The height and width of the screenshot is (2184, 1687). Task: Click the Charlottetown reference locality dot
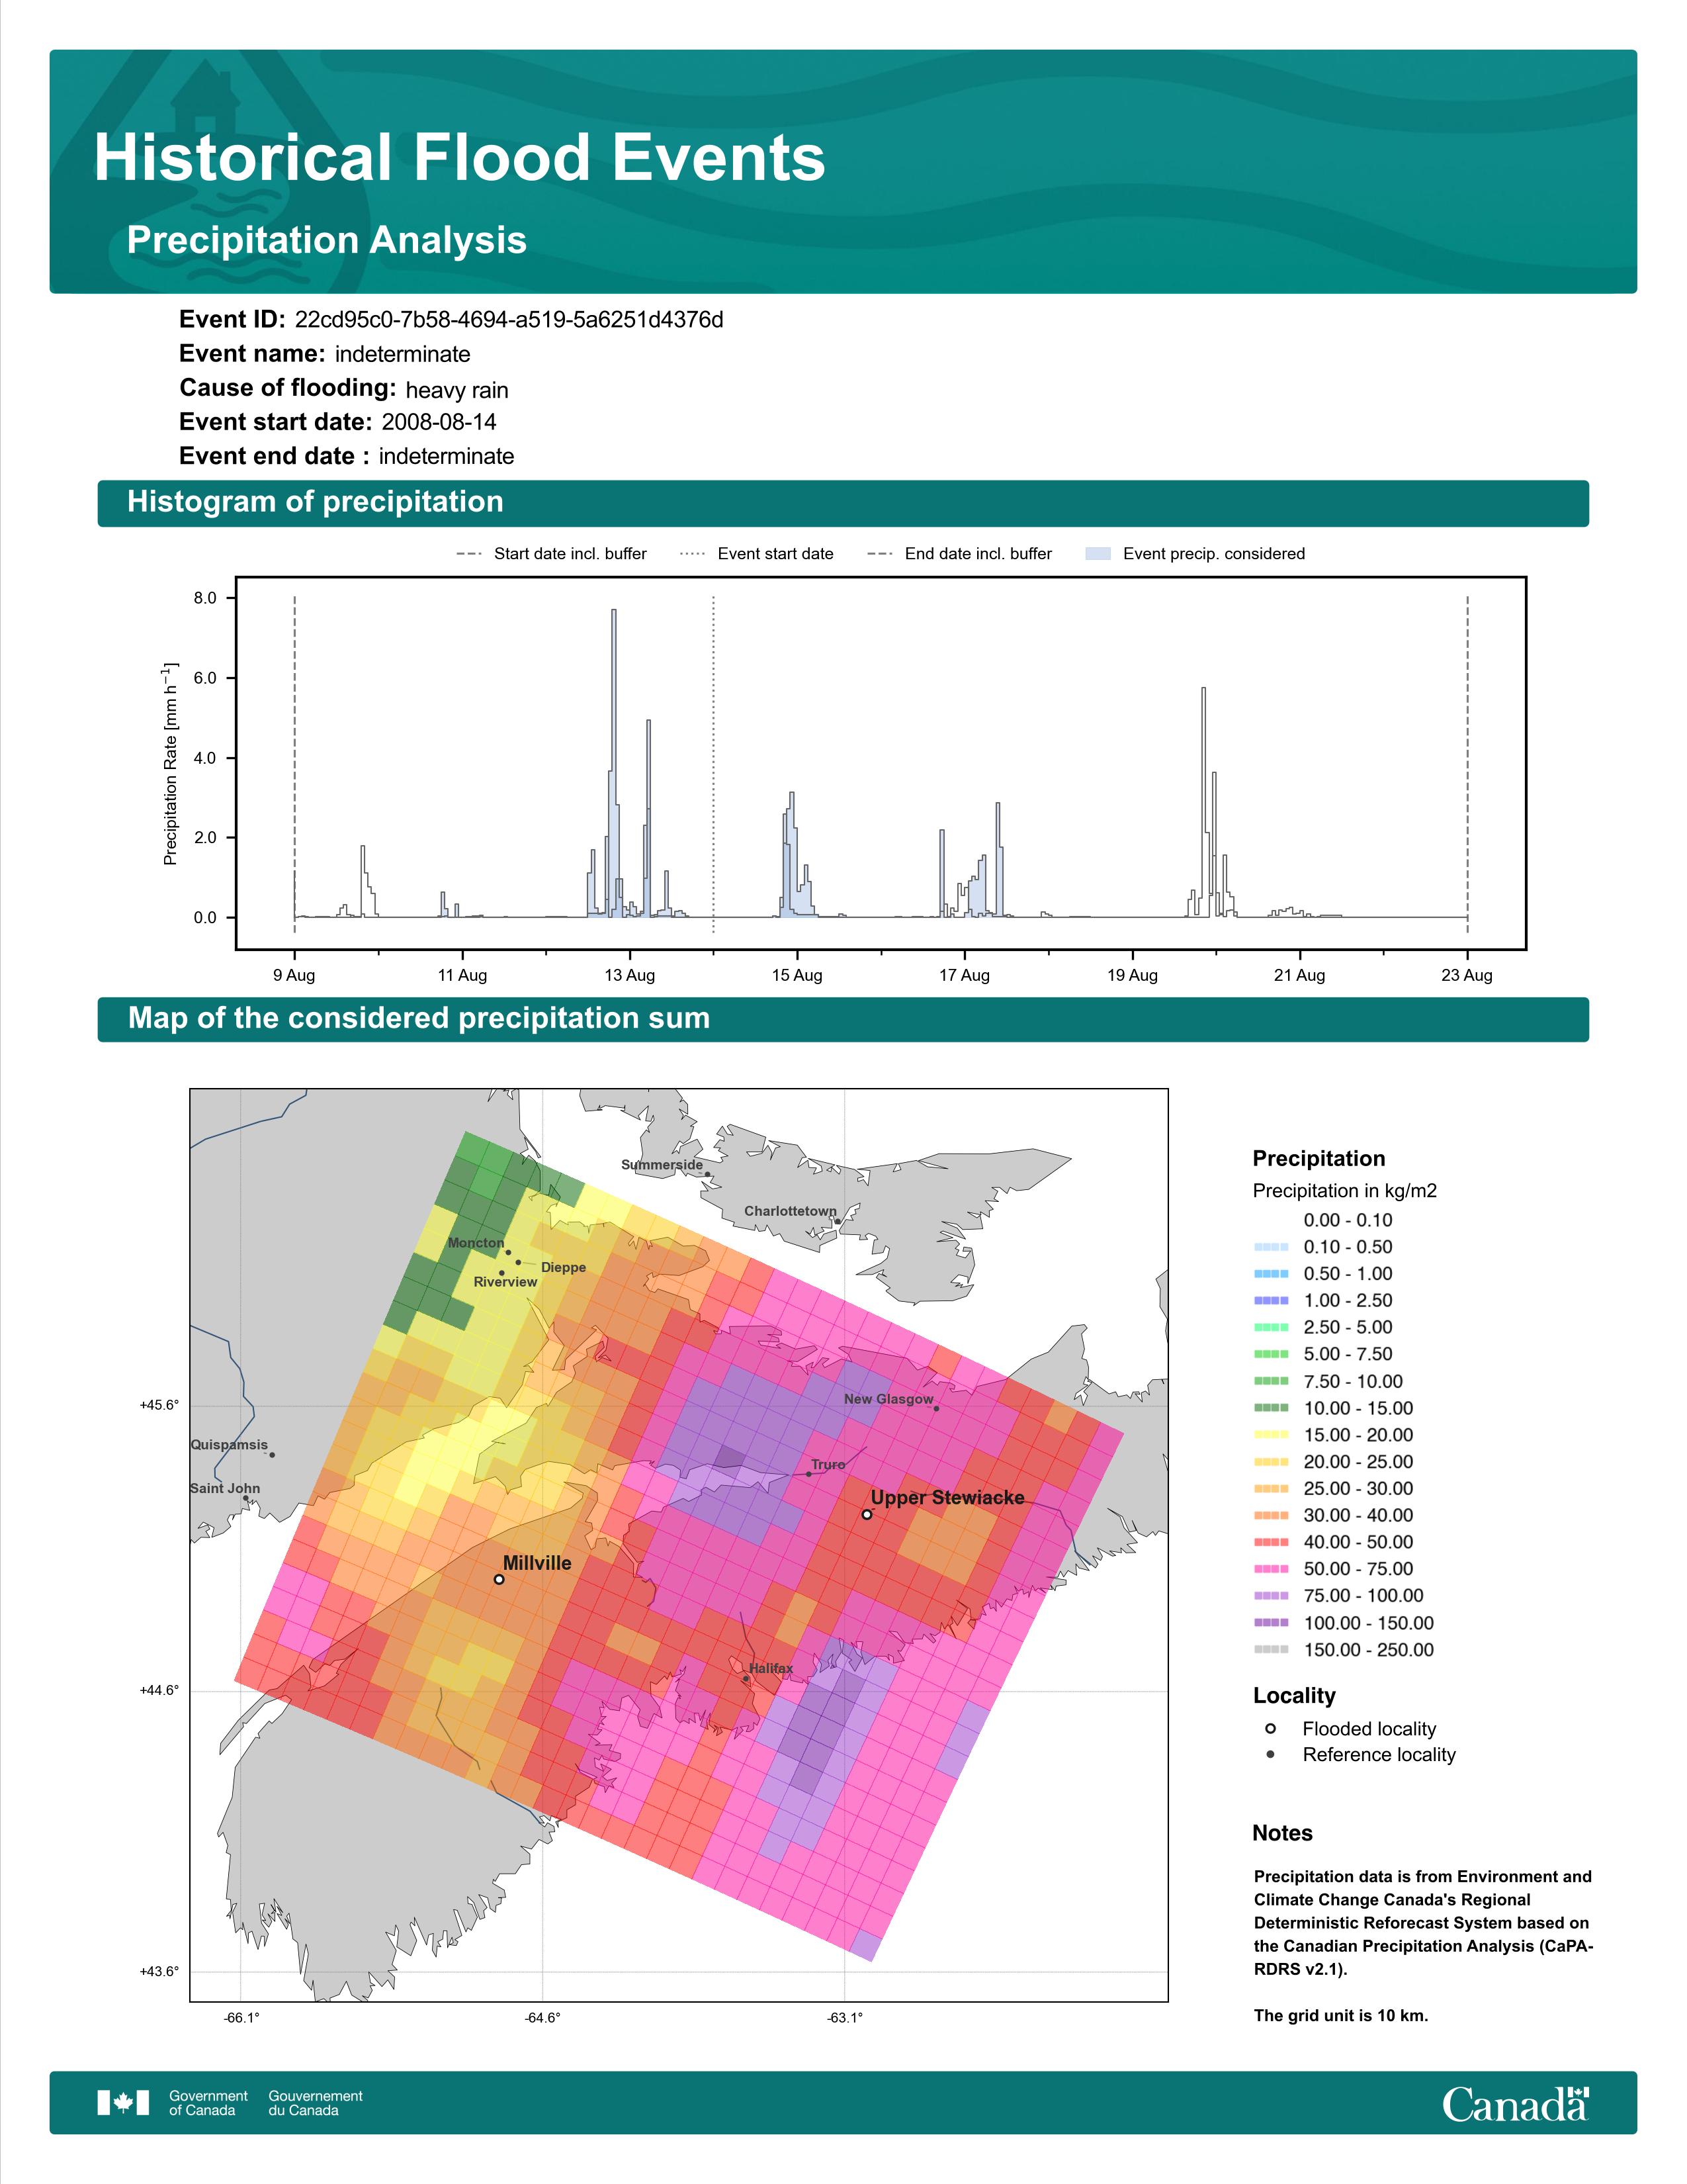[836, 1222]
